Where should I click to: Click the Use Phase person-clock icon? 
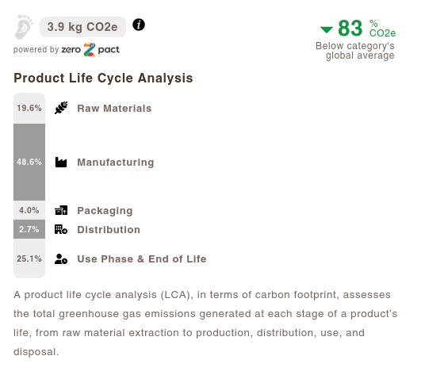point(61,259)
